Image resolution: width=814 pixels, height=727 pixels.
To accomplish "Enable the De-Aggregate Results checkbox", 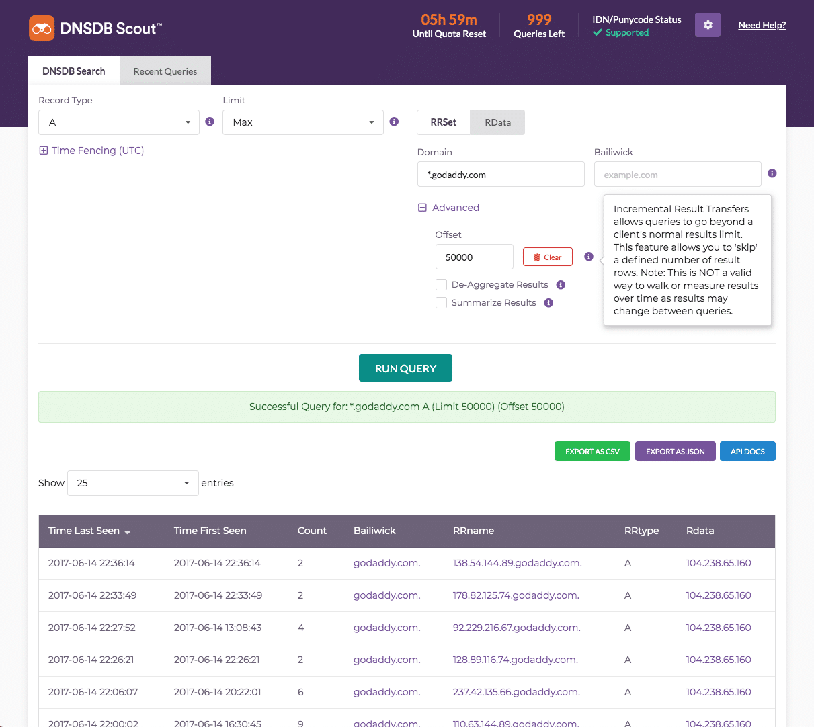I will [441, 284].
